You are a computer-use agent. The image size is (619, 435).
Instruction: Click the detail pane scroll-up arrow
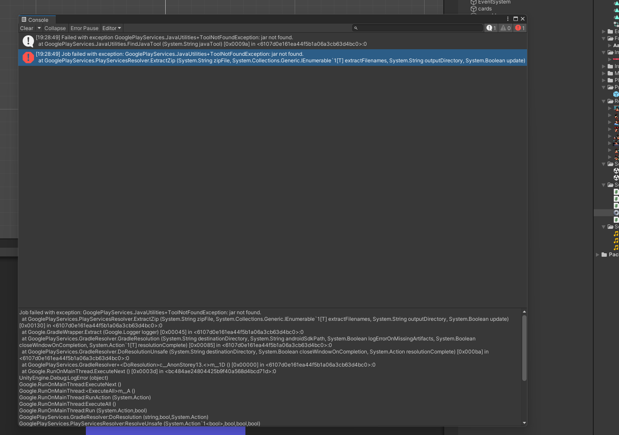coord(524,312)
